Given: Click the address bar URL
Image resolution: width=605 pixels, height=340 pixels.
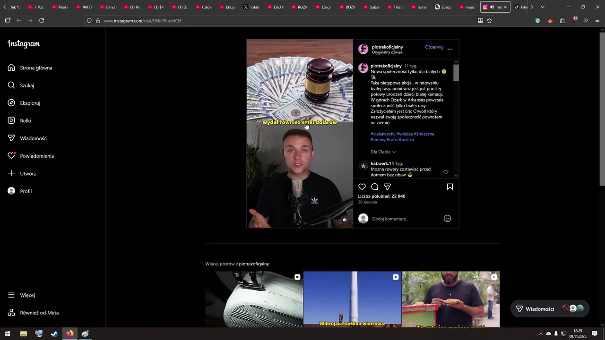Looking at the screenshot, I should (x=143, y=21).
